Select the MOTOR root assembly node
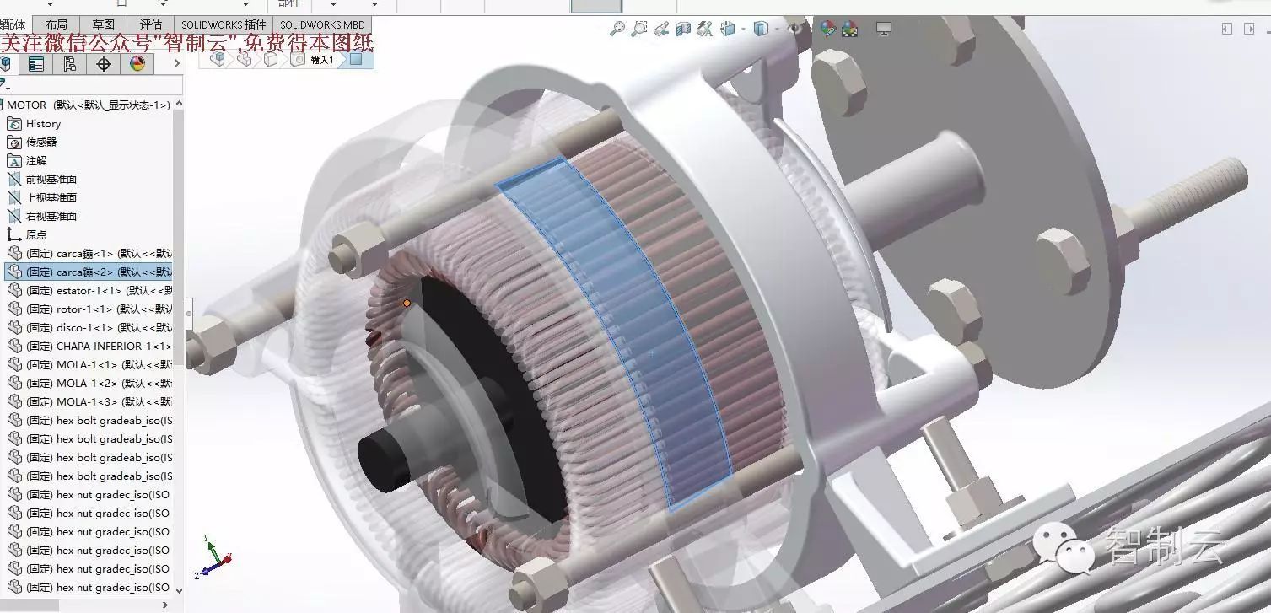1271x613 pixels. pyautogui.click(x=88, y=105)
